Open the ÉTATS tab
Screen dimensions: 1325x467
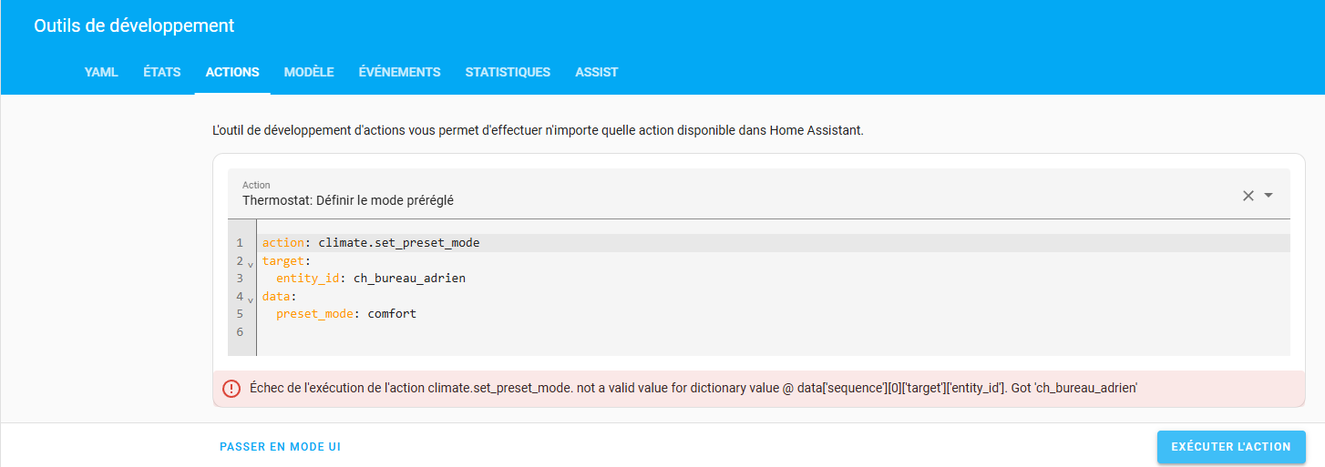(x=161, y=72)
